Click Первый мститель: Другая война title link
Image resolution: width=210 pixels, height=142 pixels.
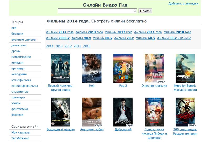tap(61, 88)
